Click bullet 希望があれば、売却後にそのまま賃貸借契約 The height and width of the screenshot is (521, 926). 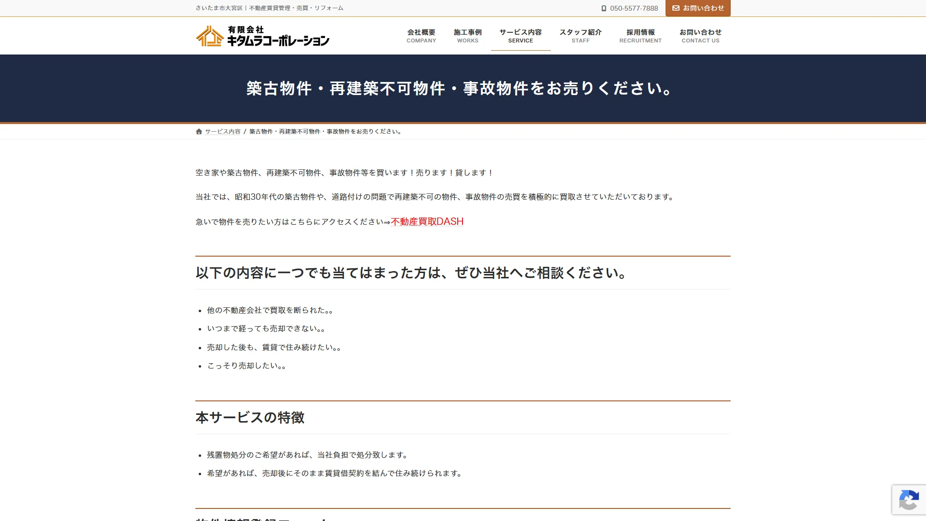coord(335,473)
